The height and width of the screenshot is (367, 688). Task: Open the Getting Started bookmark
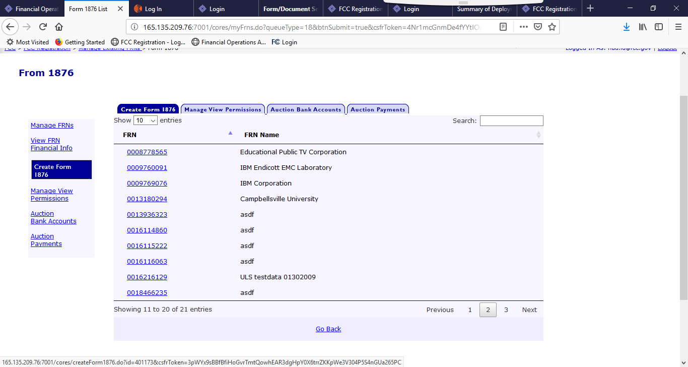click(80, 42)
